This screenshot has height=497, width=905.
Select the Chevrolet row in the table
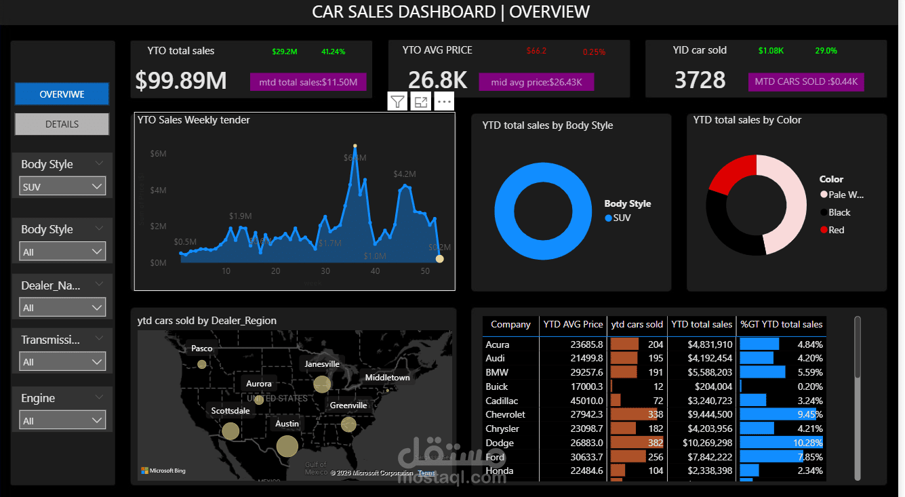pyautogui.click(x=654, y=414)
